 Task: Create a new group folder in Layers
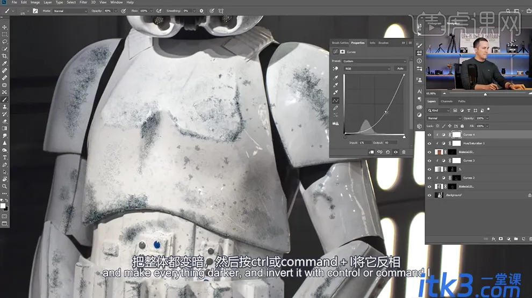(516, 239)
